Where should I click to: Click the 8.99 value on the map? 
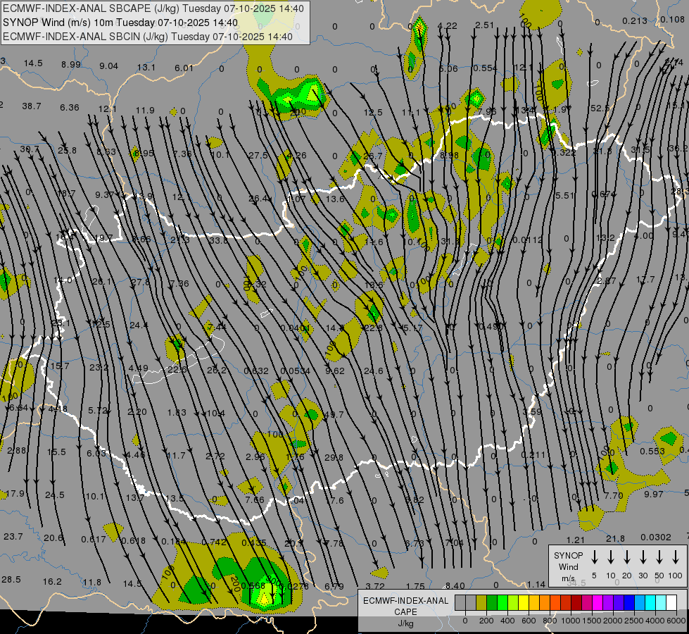click(x=71, y=65)
